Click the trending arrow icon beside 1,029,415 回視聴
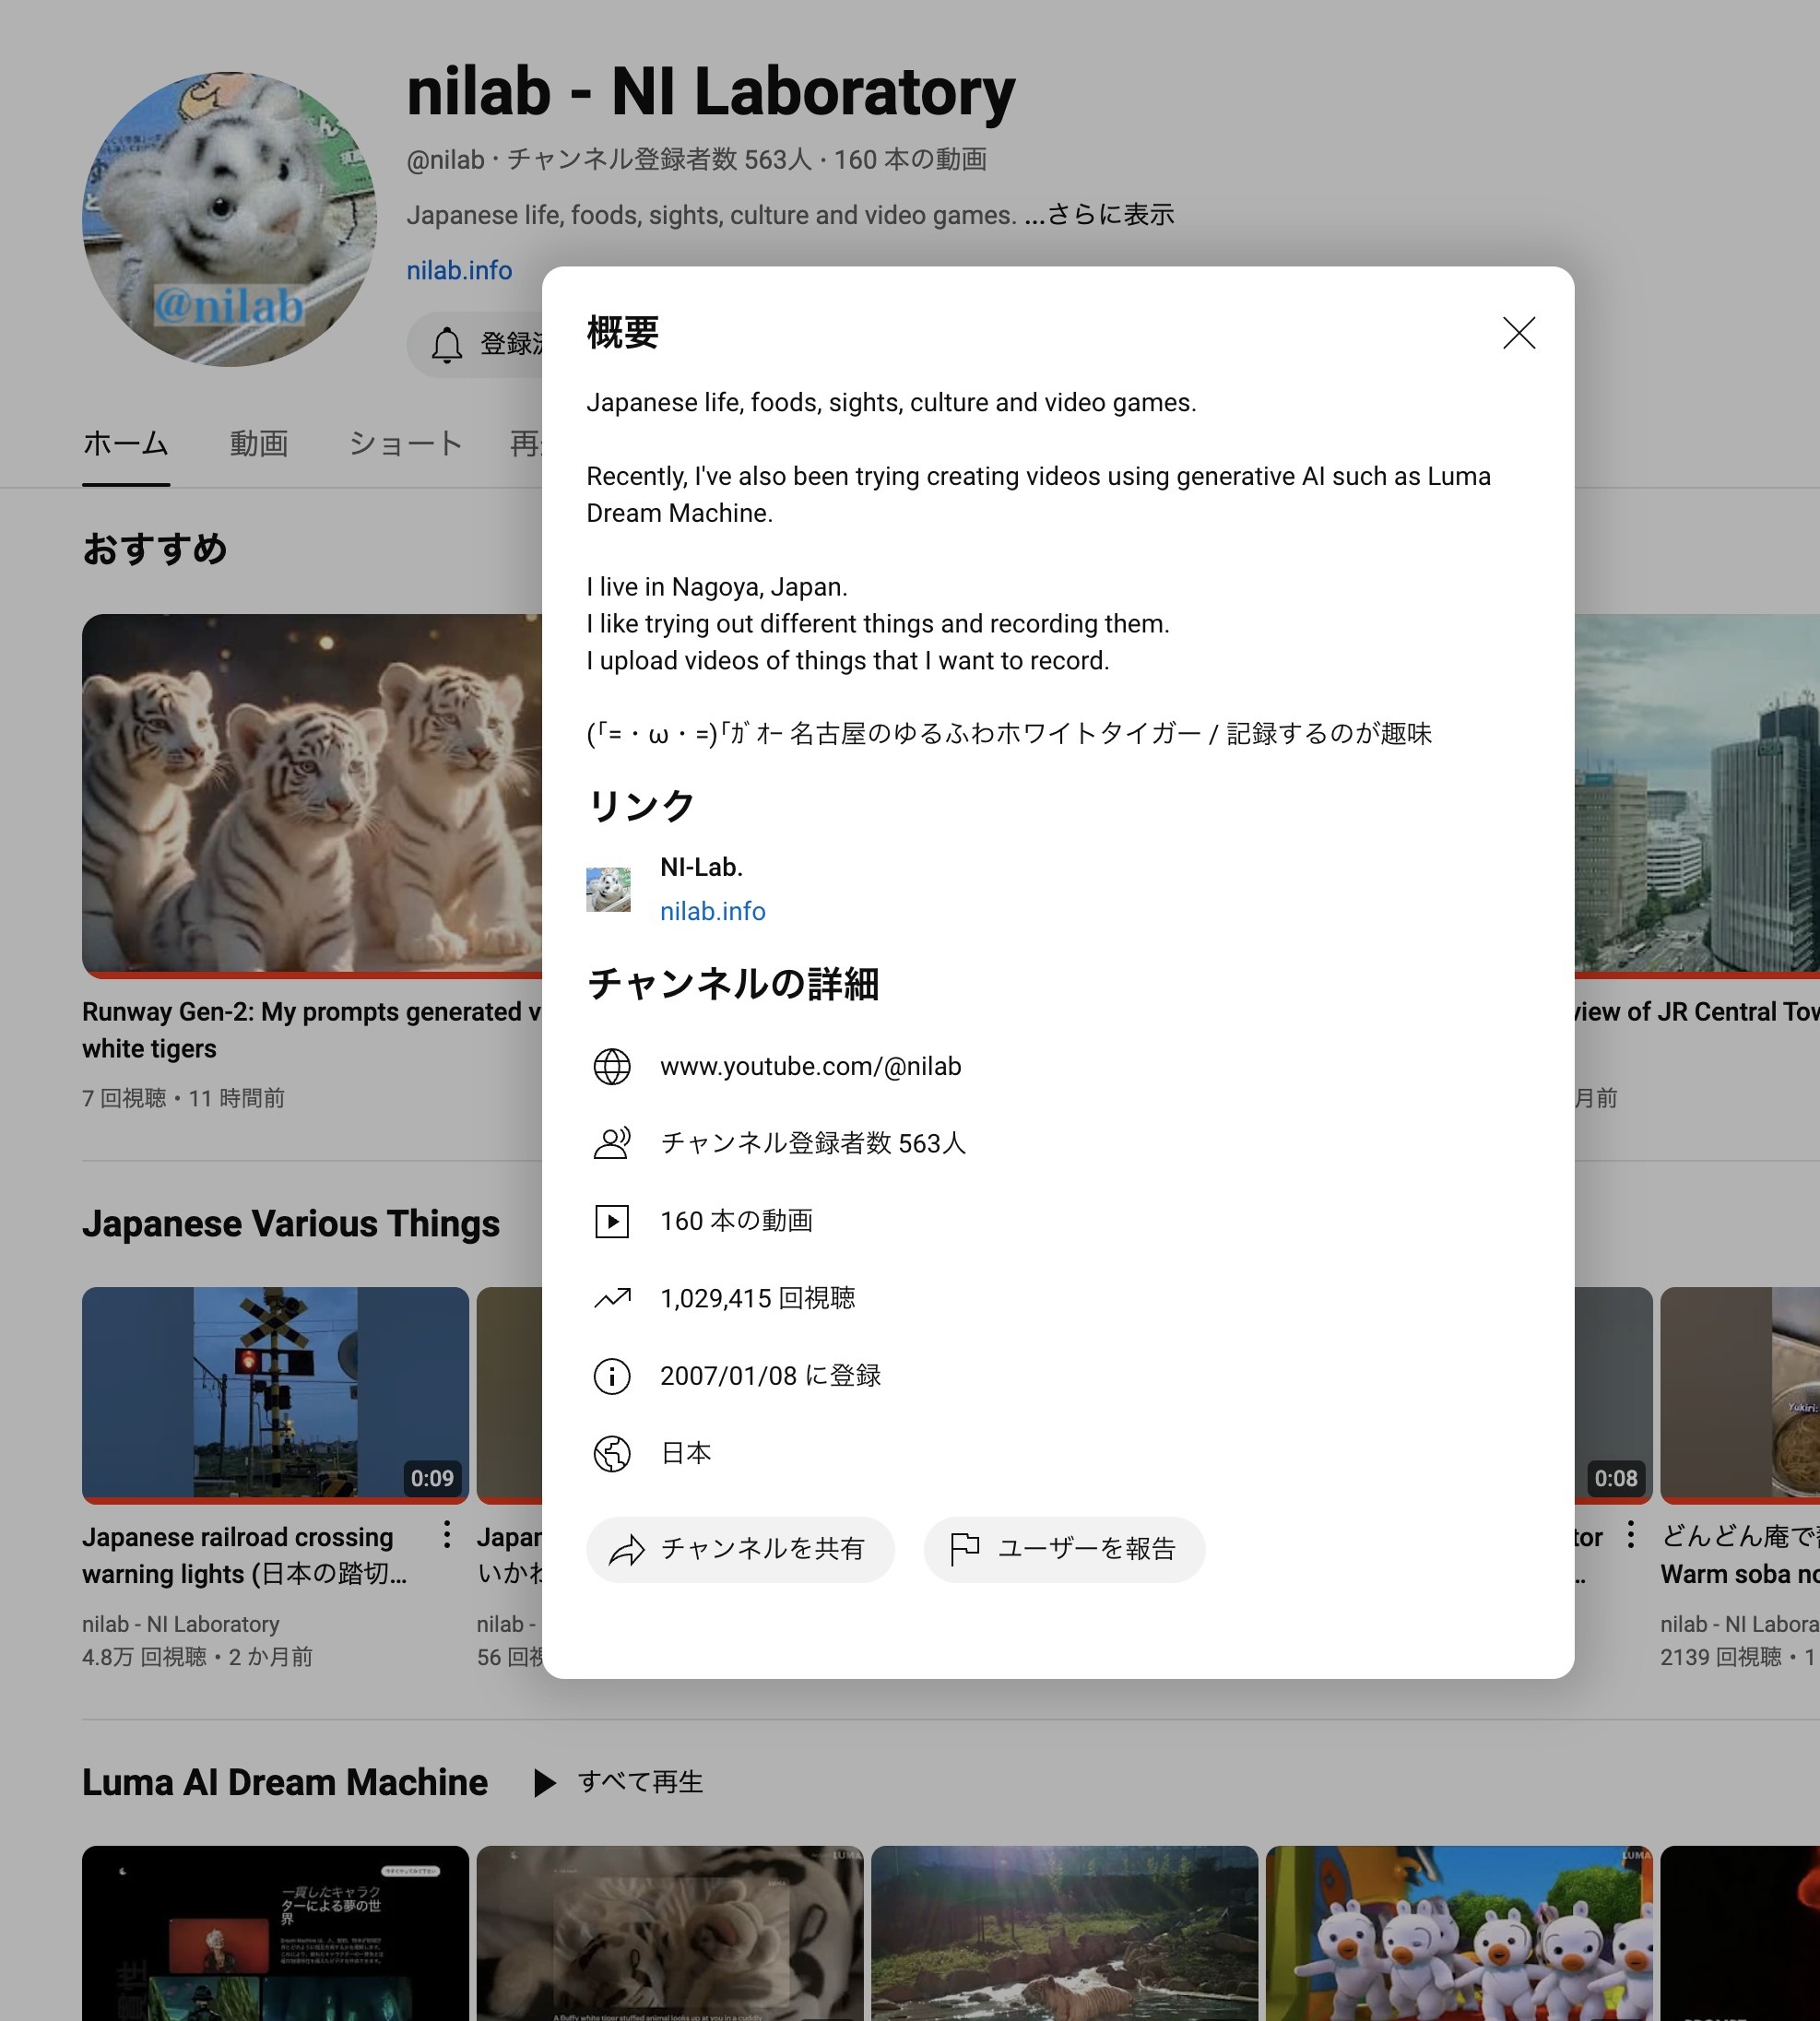The height and width of the screenshot is (2021, 1820). pyautogui.click(x=612, y=1298)
